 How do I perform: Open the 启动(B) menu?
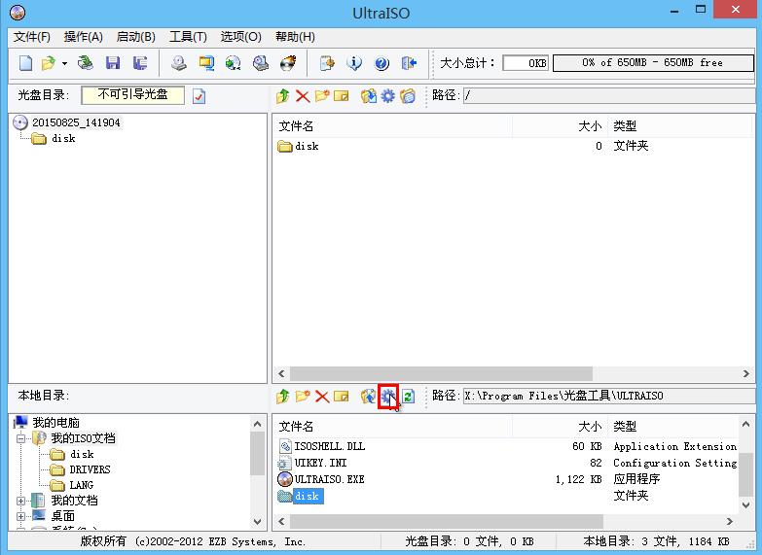[135, 37]
